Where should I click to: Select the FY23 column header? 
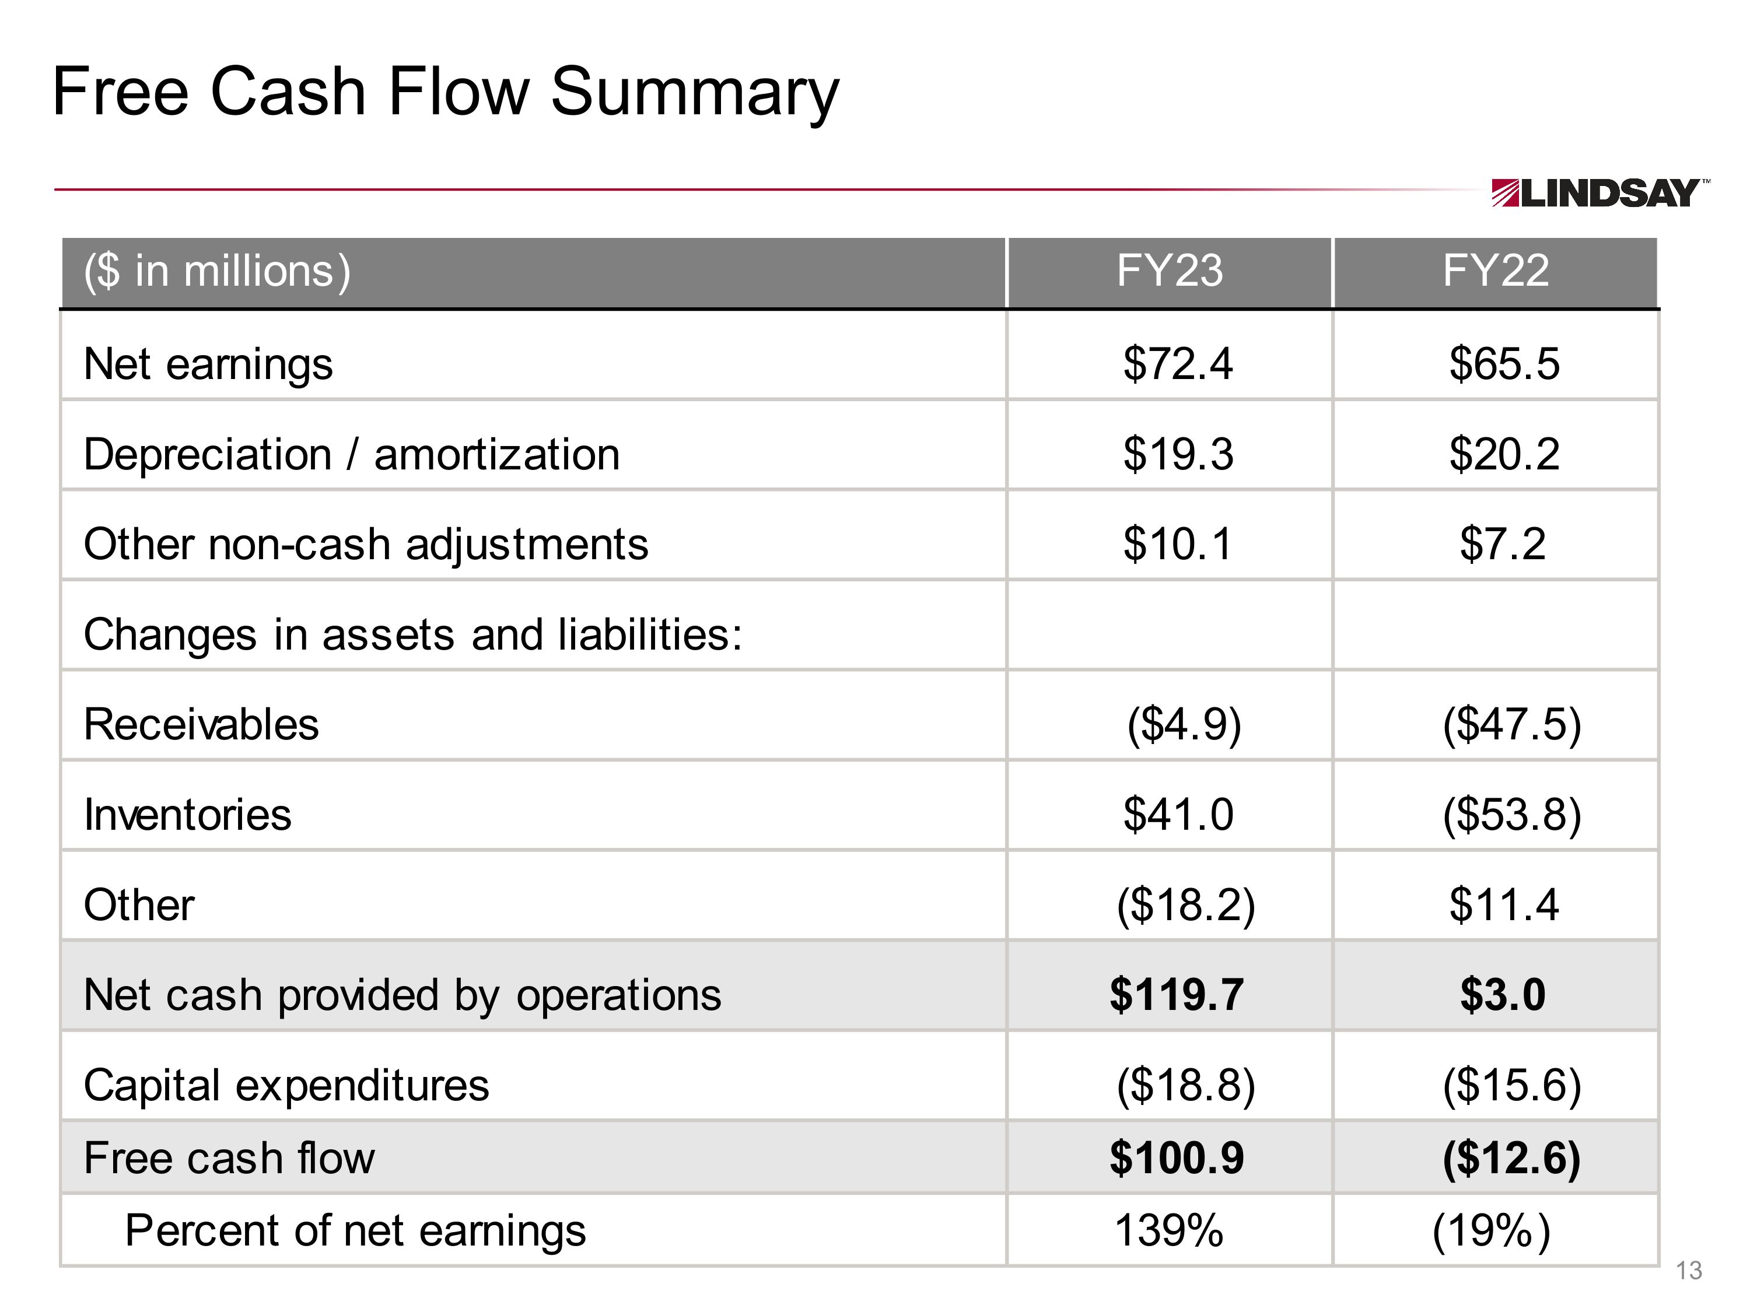(1168, 271)
